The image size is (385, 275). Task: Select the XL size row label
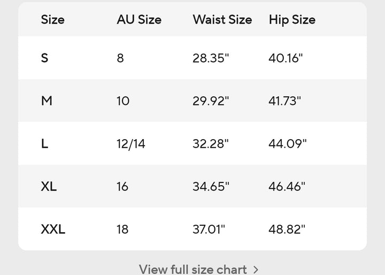49,186
